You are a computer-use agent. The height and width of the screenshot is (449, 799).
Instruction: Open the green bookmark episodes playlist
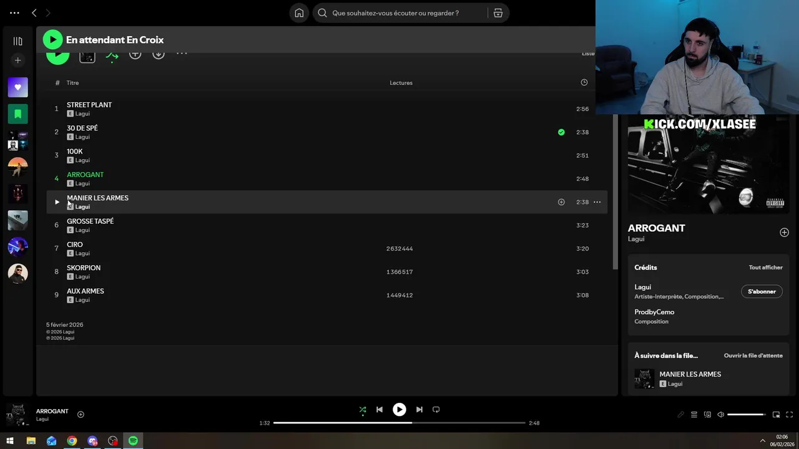17,114
